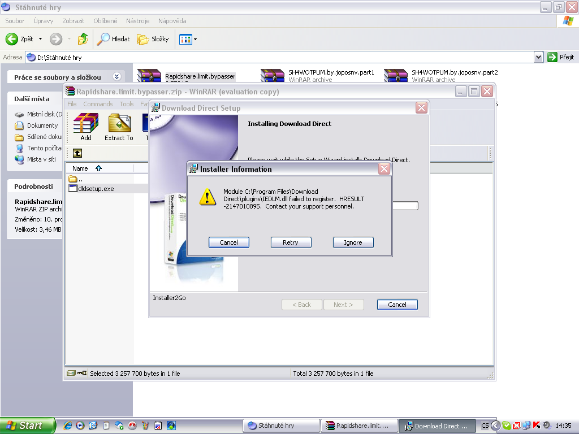The image size is (579, 434).
Task: Click the key icon in WinRAR status bar
Action: click(x=82, y=373)
